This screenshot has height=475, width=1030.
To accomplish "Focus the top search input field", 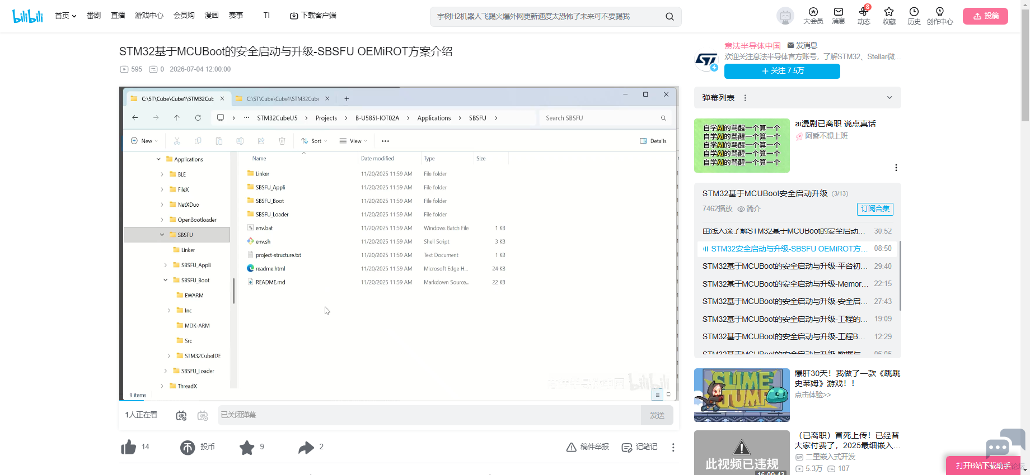I will (547, 17).
